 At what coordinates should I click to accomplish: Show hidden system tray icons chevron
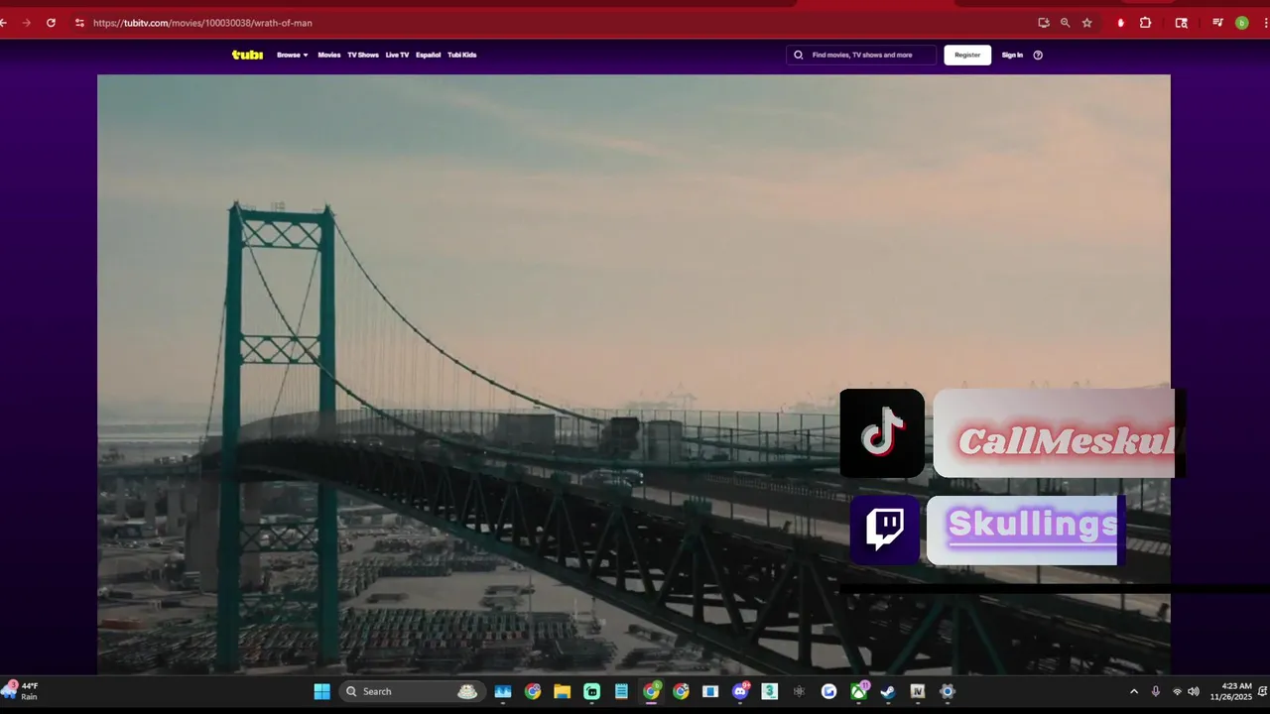1134,691
